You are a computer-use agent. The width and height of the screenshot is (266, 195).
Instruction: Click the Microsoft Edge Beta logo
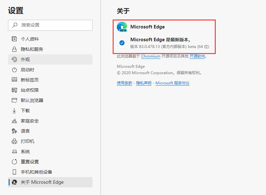click(122, 27)
